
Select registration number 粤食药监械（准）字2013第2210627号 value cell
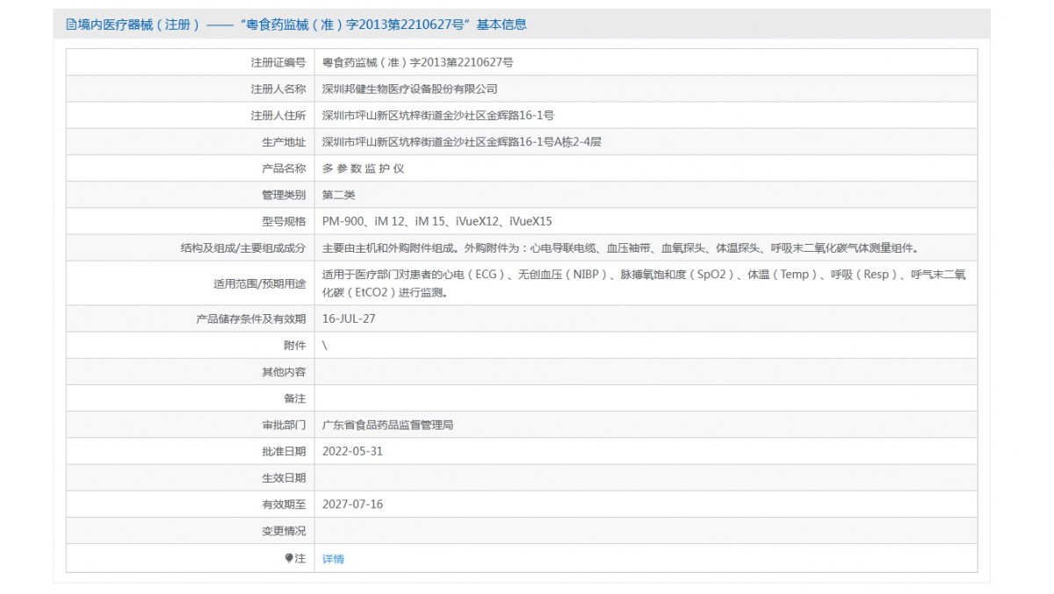pos(646,62)
